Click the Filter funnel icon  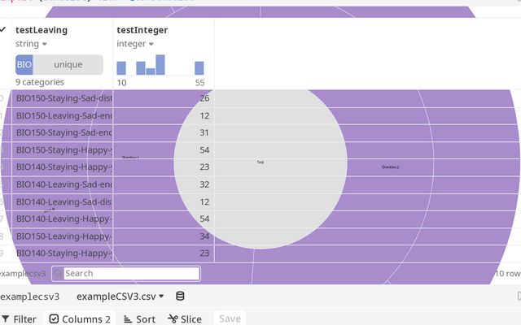(x=6, y=319)
